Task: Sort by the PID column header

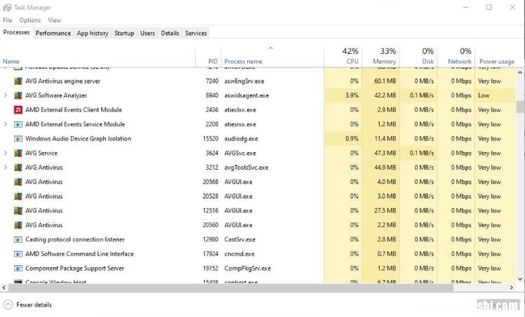Action: [208, 56]
